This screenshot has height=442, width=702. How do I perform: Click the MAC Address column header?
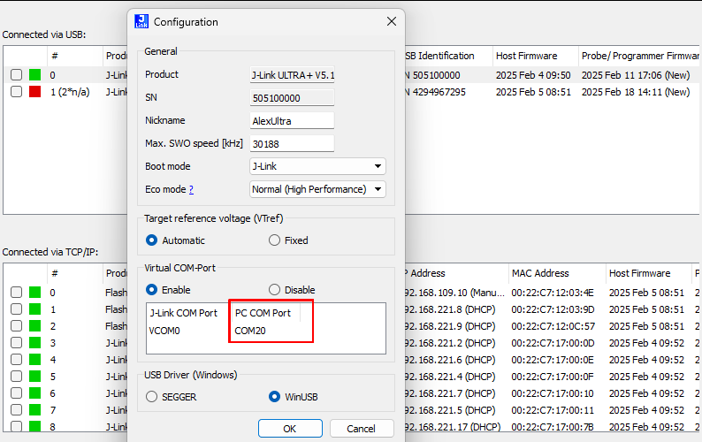coord(540,273)
